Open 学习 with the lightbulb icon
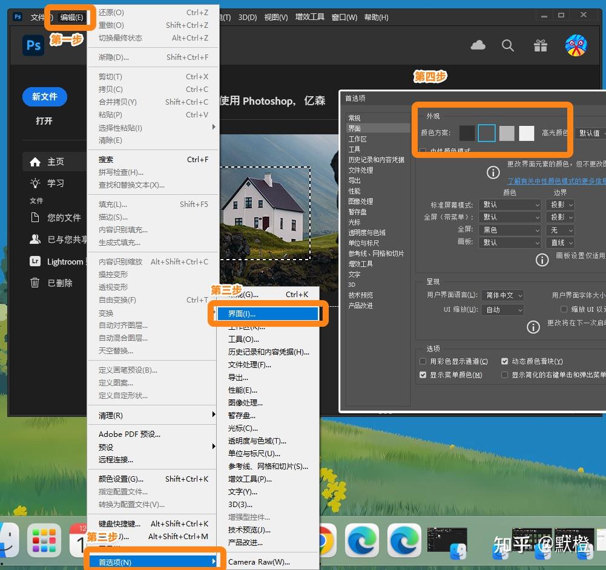606x570 pixels. [47, 183]
